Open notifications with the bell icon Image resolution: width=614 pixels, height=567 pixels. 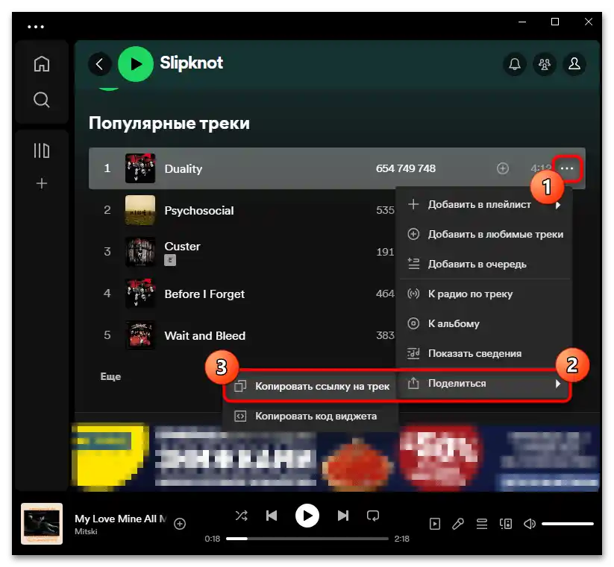(514, 64)
